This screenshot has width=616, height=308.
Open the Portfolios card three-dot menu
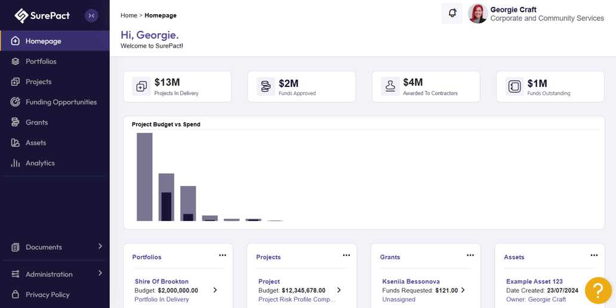point(223,255)
